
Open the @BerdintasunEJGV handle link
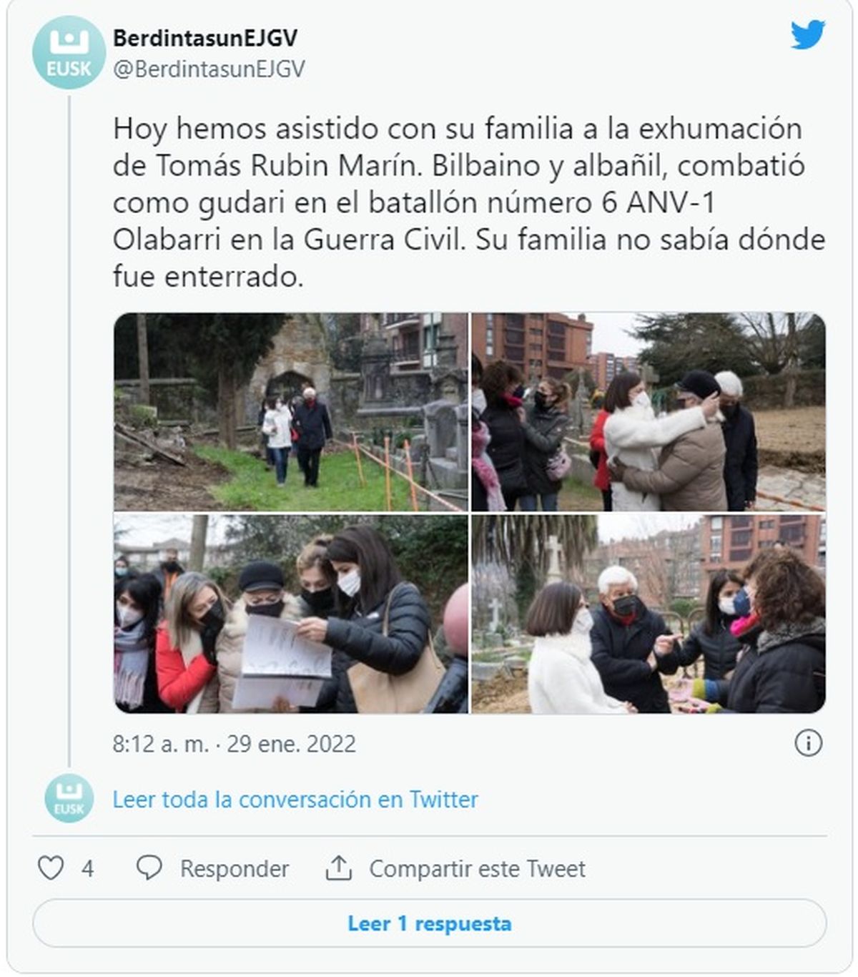(x=209, y=69)
